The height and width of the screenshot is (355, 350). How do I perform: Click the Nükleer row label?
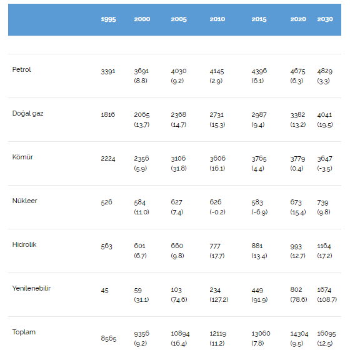coord(24,201)
